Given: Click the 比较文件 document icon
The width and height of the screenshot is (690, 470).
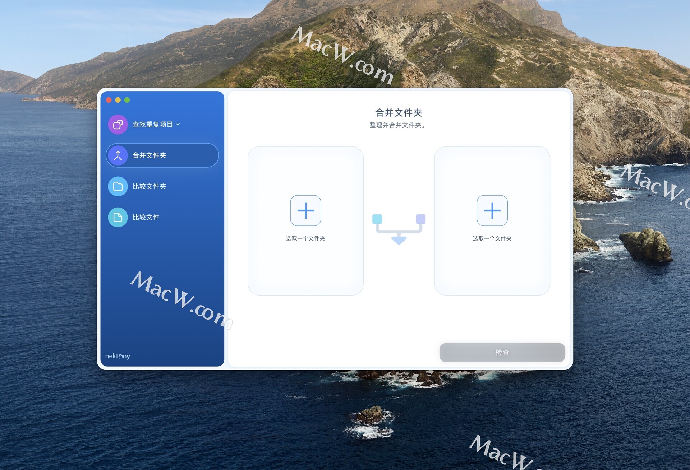Looking at the screenshot, I should (x=118, y=217).
